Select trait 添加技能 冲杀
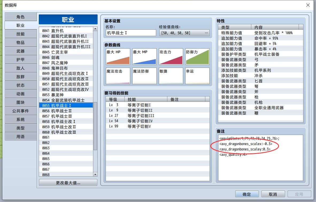 pyautogui.click(x=261, y=76)
